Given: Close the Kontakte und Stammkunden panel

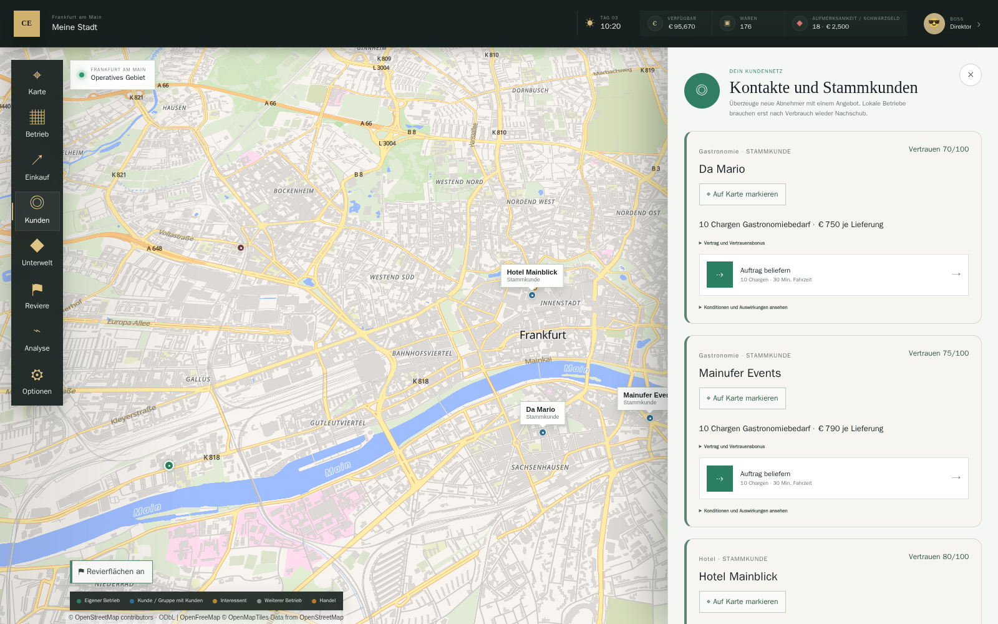Looking at the screenshot, I should 971,75.
